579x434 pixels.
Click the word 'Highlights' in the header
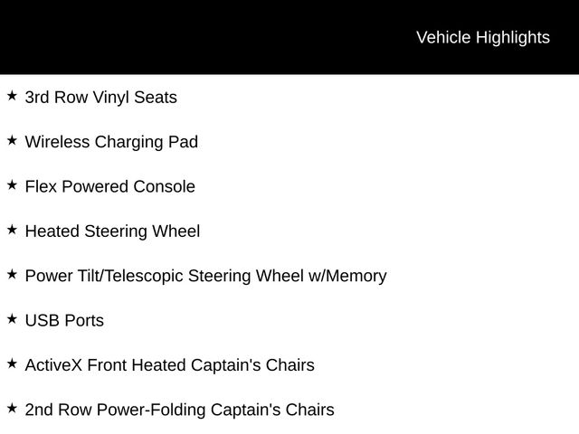(512, 37)
